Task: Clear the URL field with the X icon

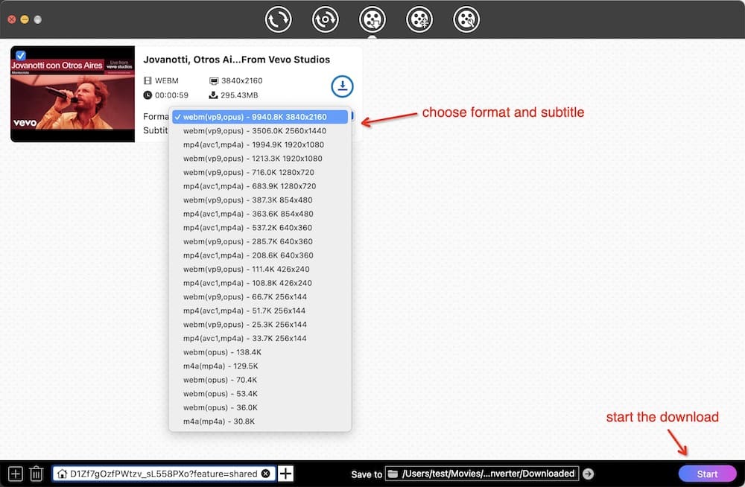Action: [266, 474]
